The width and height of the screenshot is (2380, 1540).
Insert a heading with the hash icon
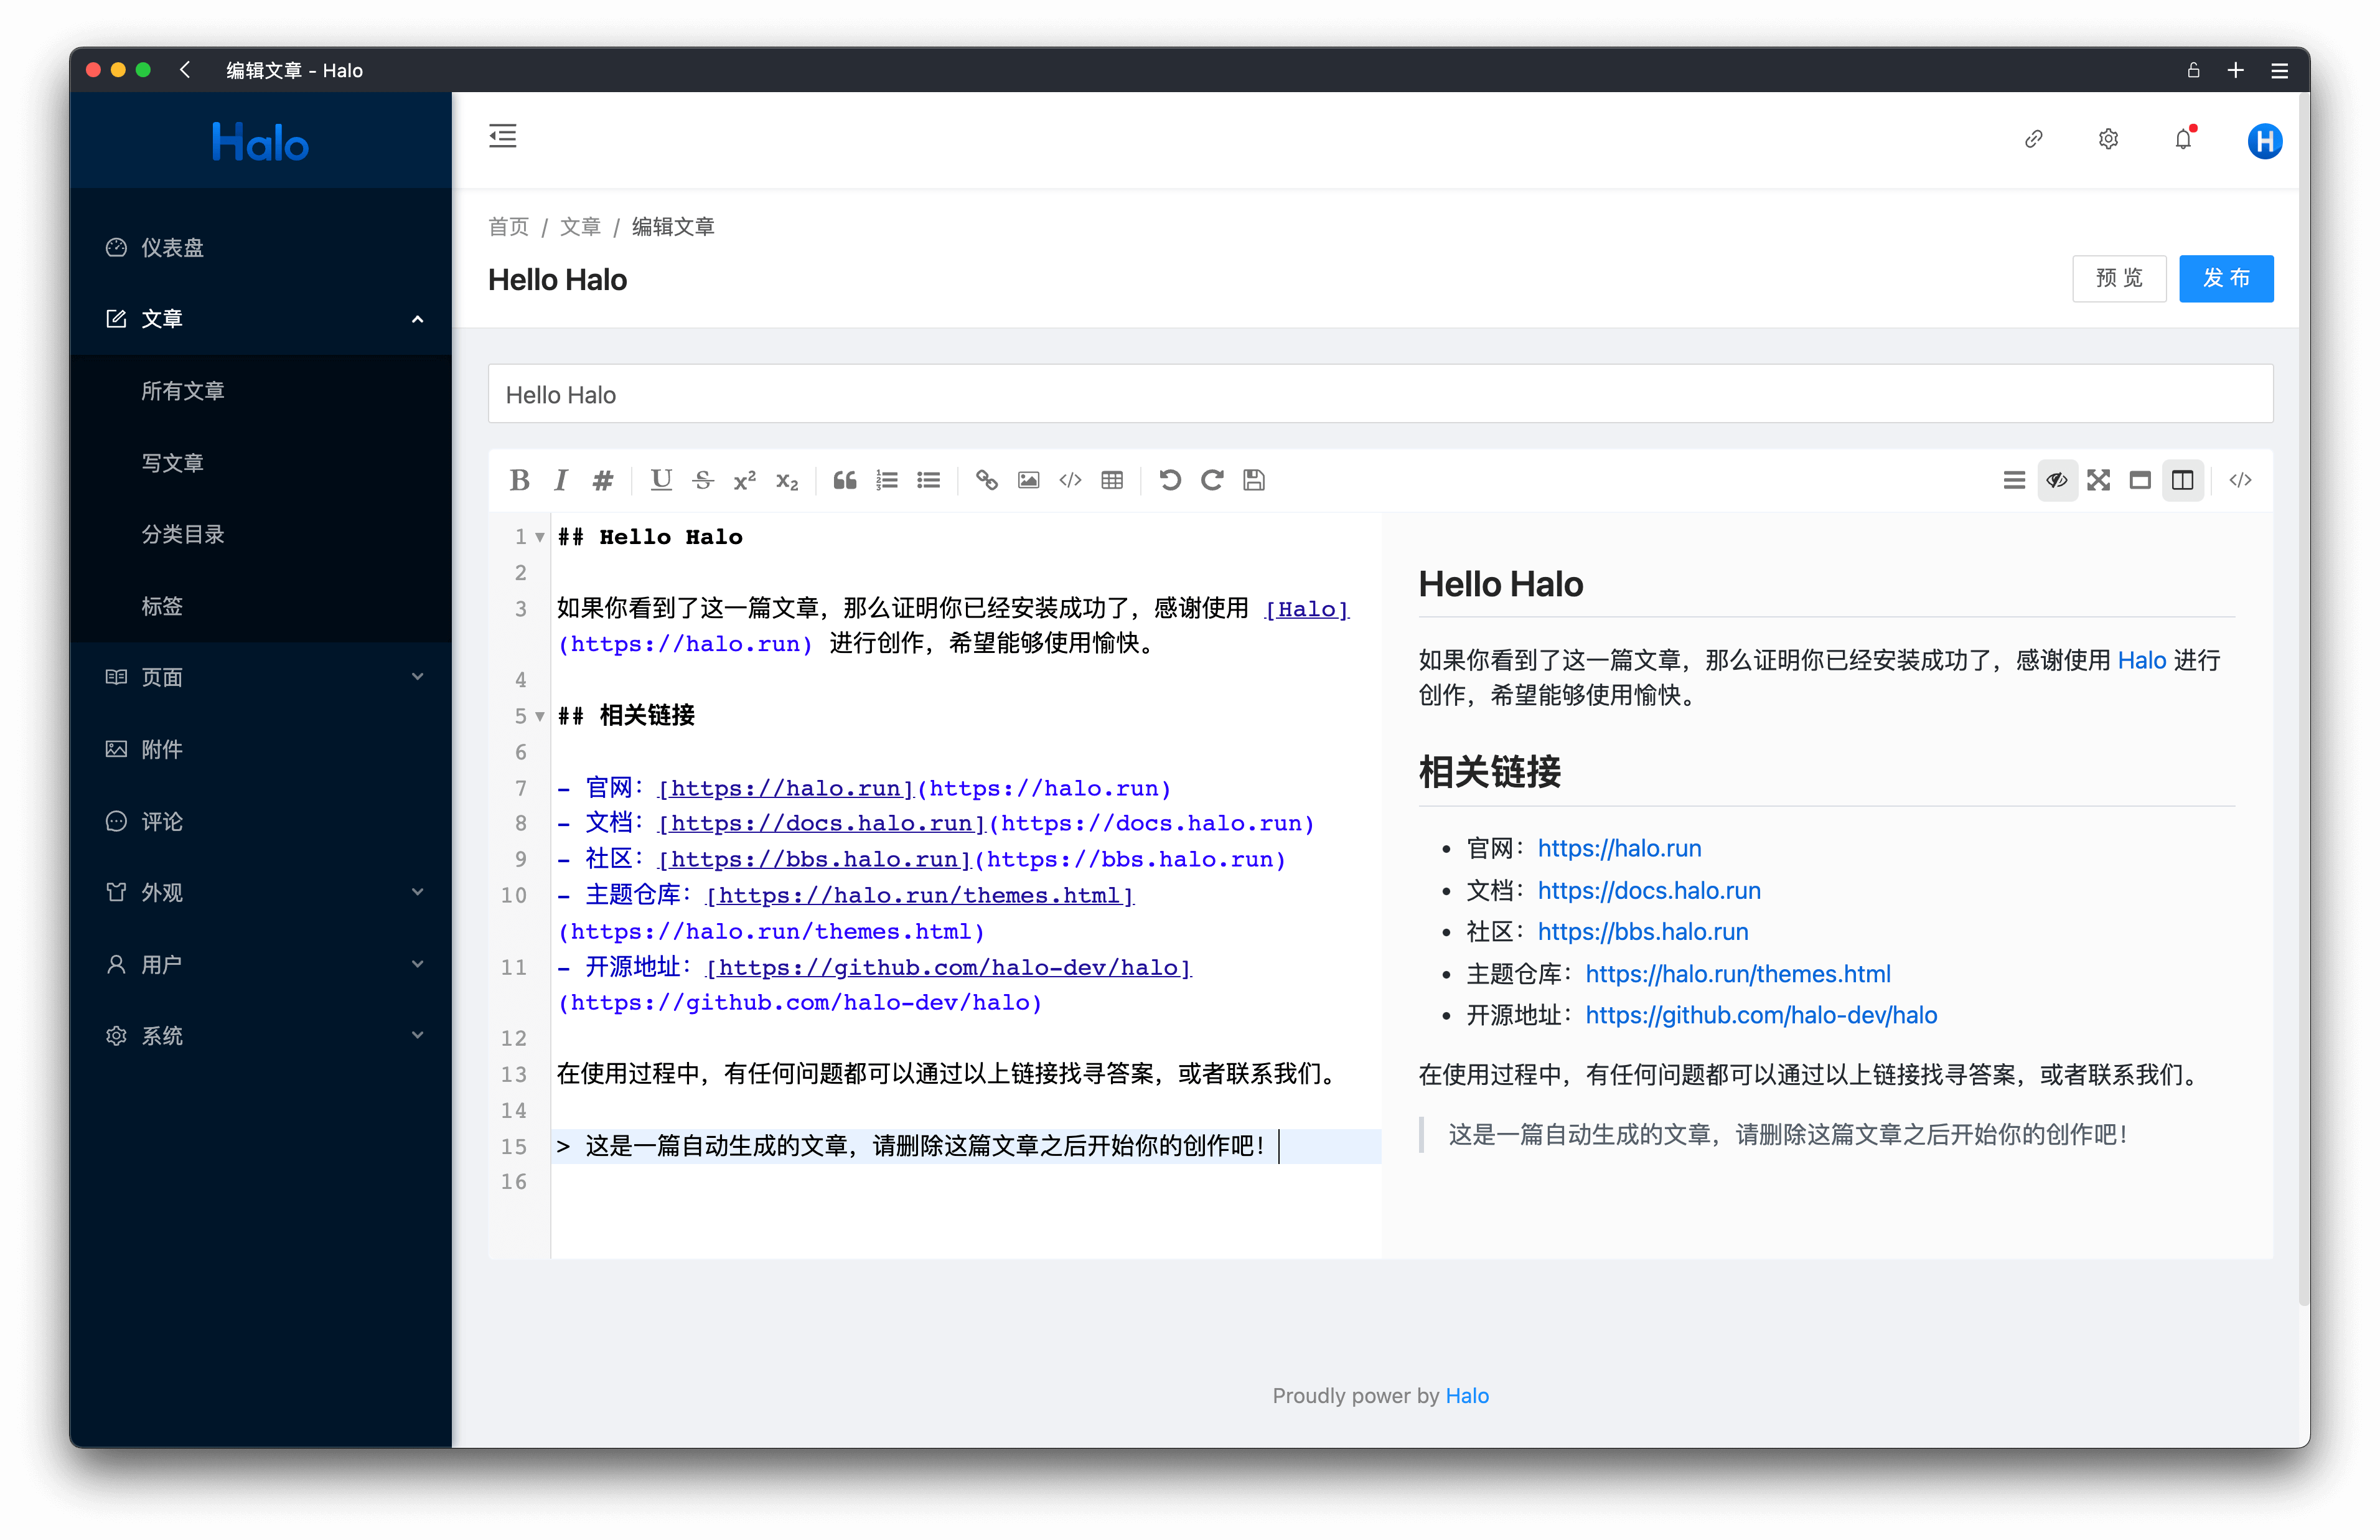pyautogui.click(x=602, y=480)
